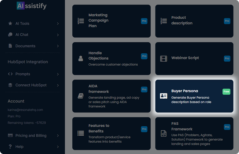Click the AI Chat bubble icon
The height and width of the screenshot is (154, 239).
[10, 35]
